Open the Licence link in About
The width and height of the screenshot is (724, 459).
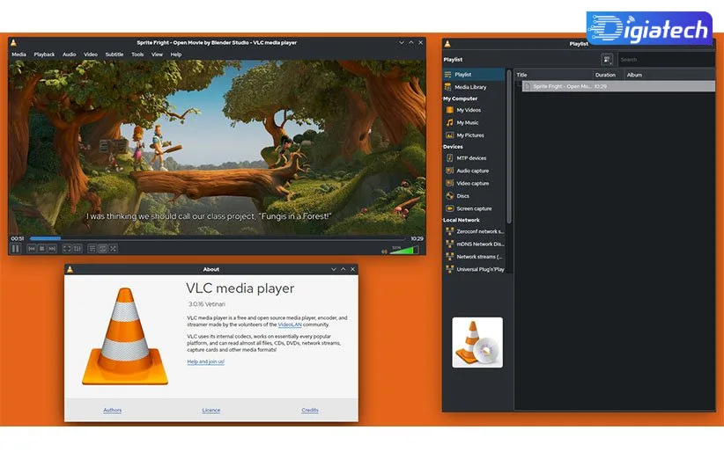(211, 410)
